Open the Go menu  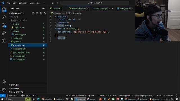(38, 3)
